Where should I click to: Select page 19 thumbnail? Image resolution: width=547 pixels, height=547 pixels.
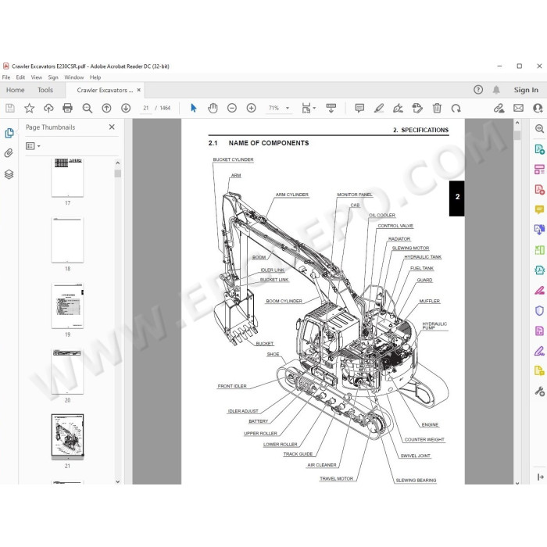pos(67,306)
